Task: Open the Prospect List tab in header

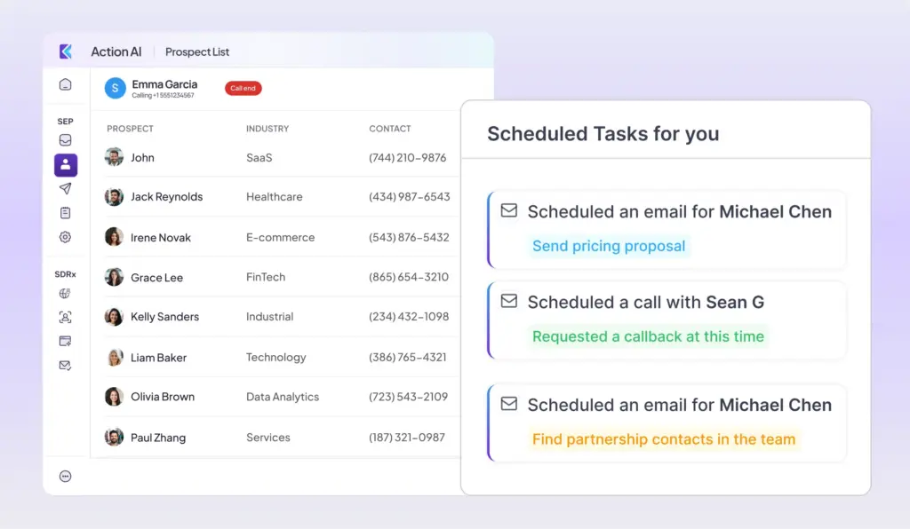Action: (197, 52)
